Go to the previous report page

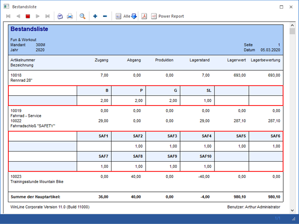click(x=18, y=16)
